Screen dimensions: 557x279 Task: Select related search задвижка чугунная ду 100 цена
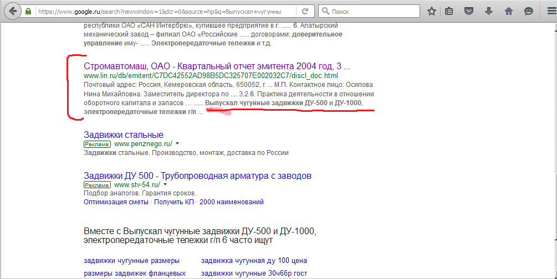tap(254, 261)
